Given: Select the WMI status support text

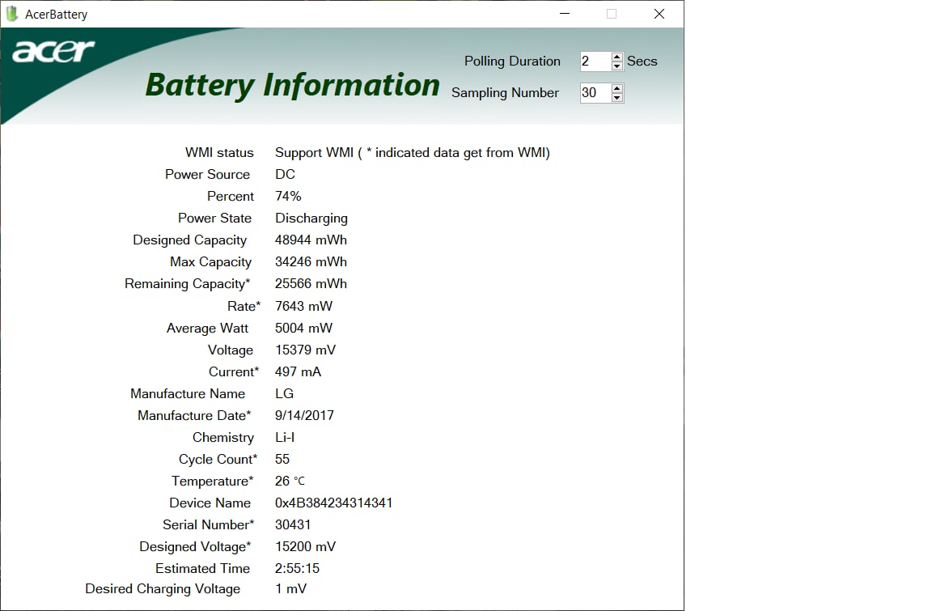Looking at the screenshot, I should coord(413,153).
